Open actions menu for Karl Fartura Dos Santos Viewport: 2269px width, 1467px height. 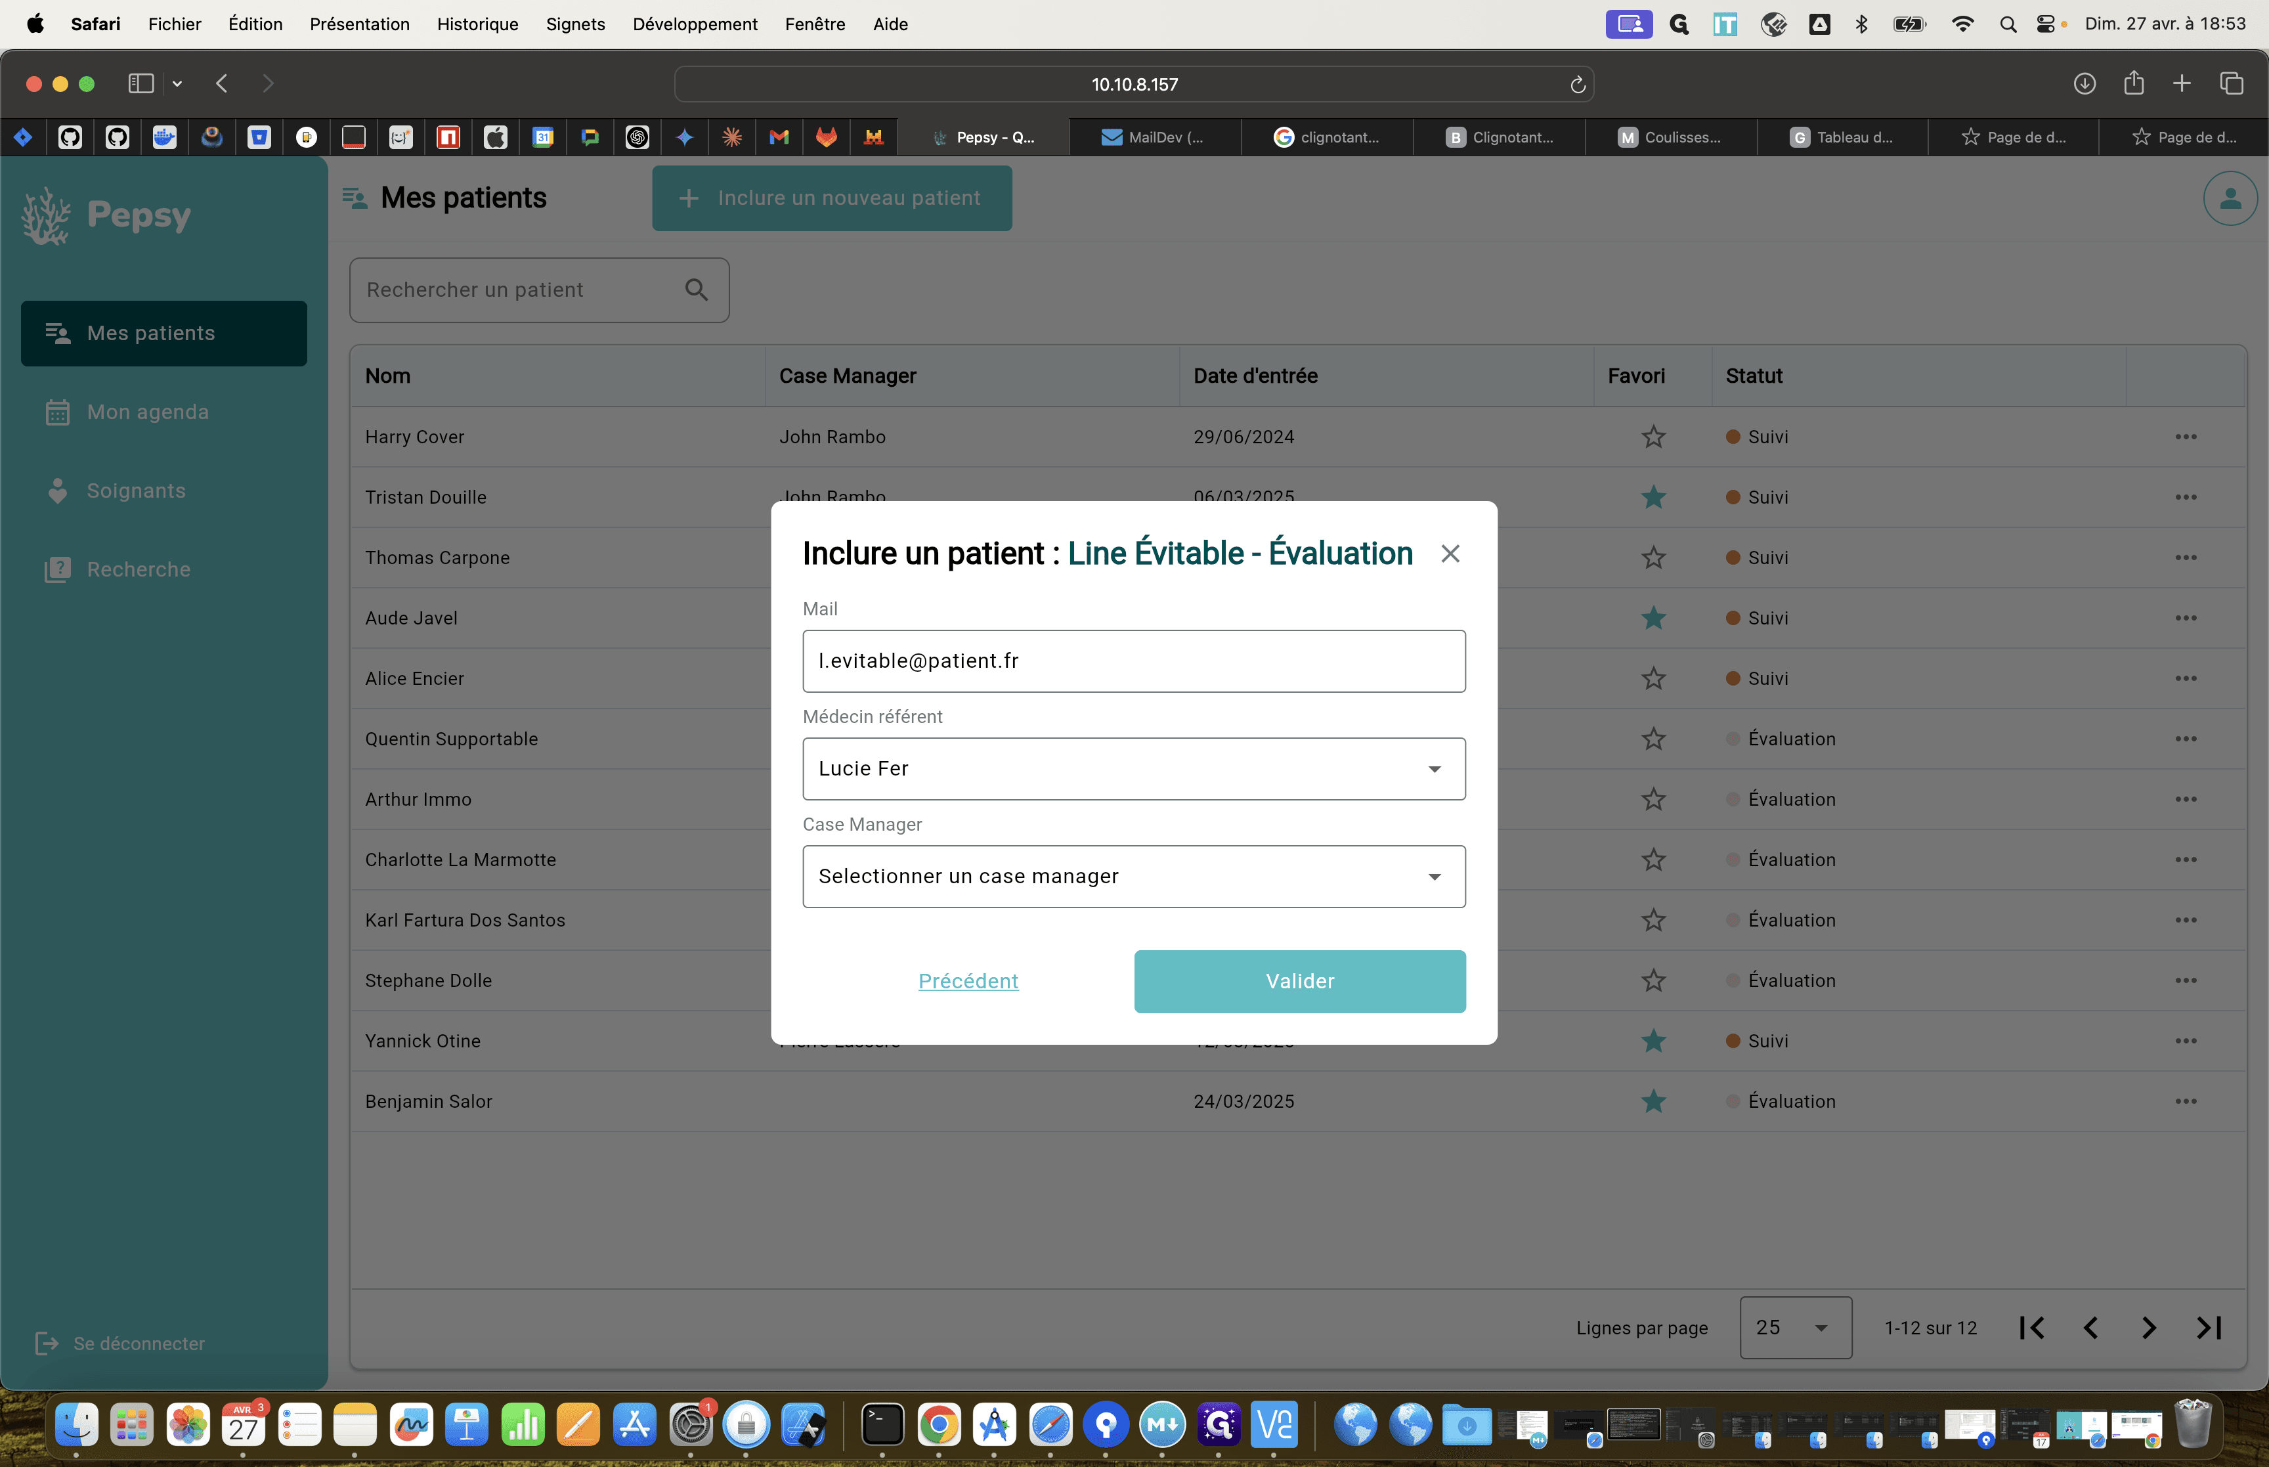click(x=2185, y=920)
